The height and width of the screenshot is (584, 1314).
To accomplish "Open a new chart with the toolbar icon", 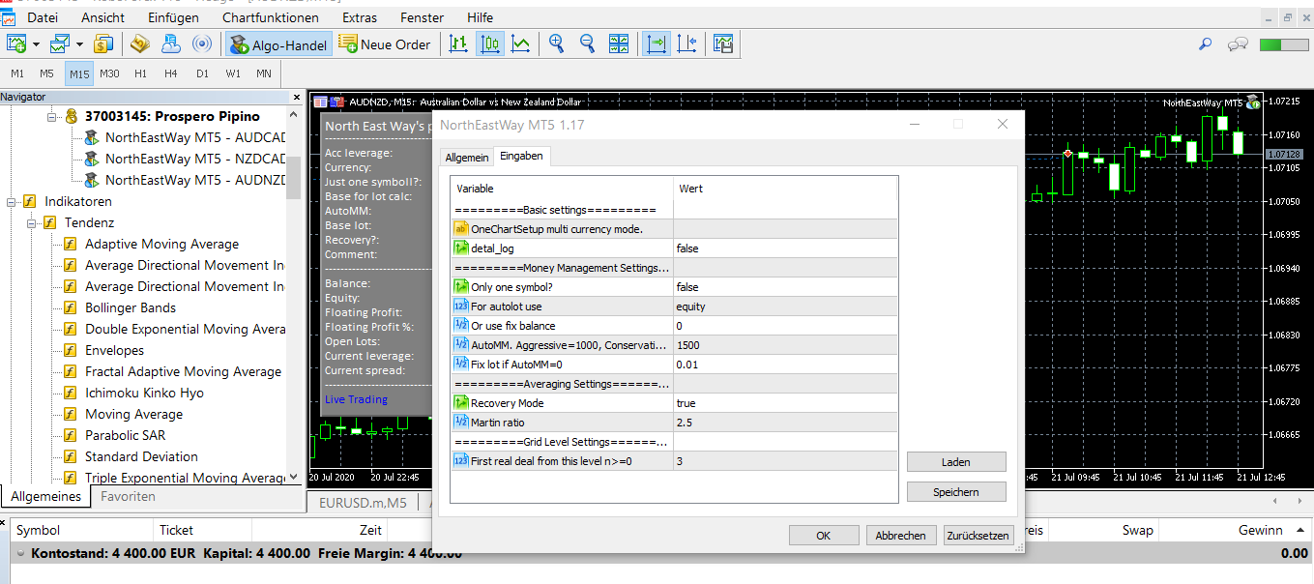I will (17, 44).
